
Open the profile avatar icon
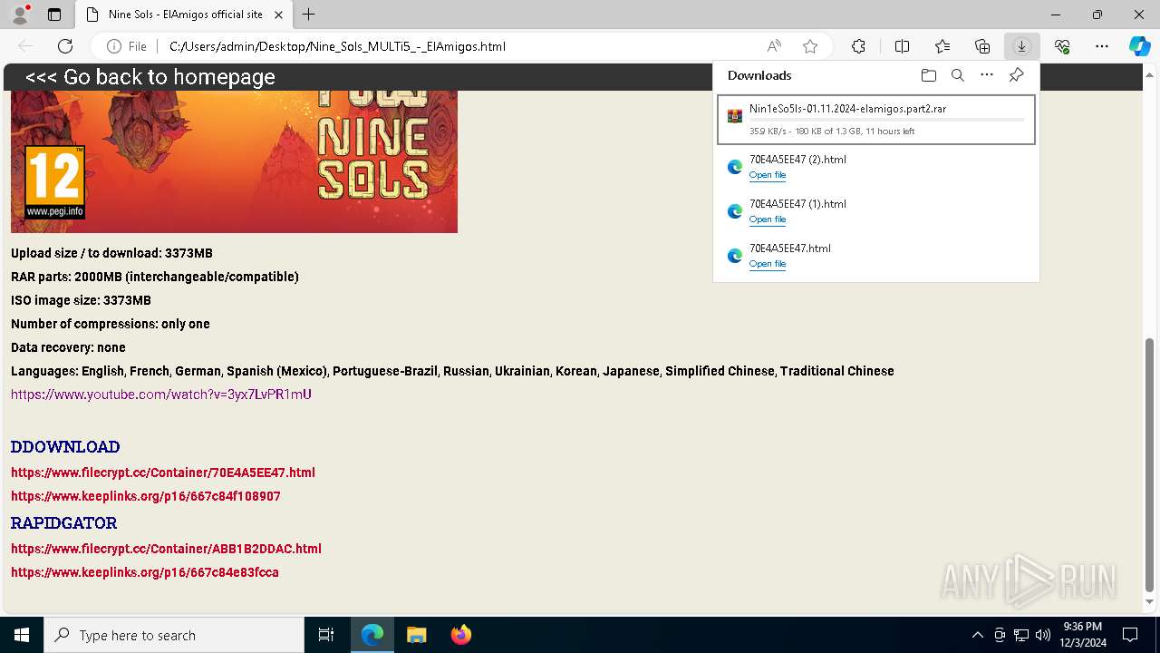click(19, 15)
